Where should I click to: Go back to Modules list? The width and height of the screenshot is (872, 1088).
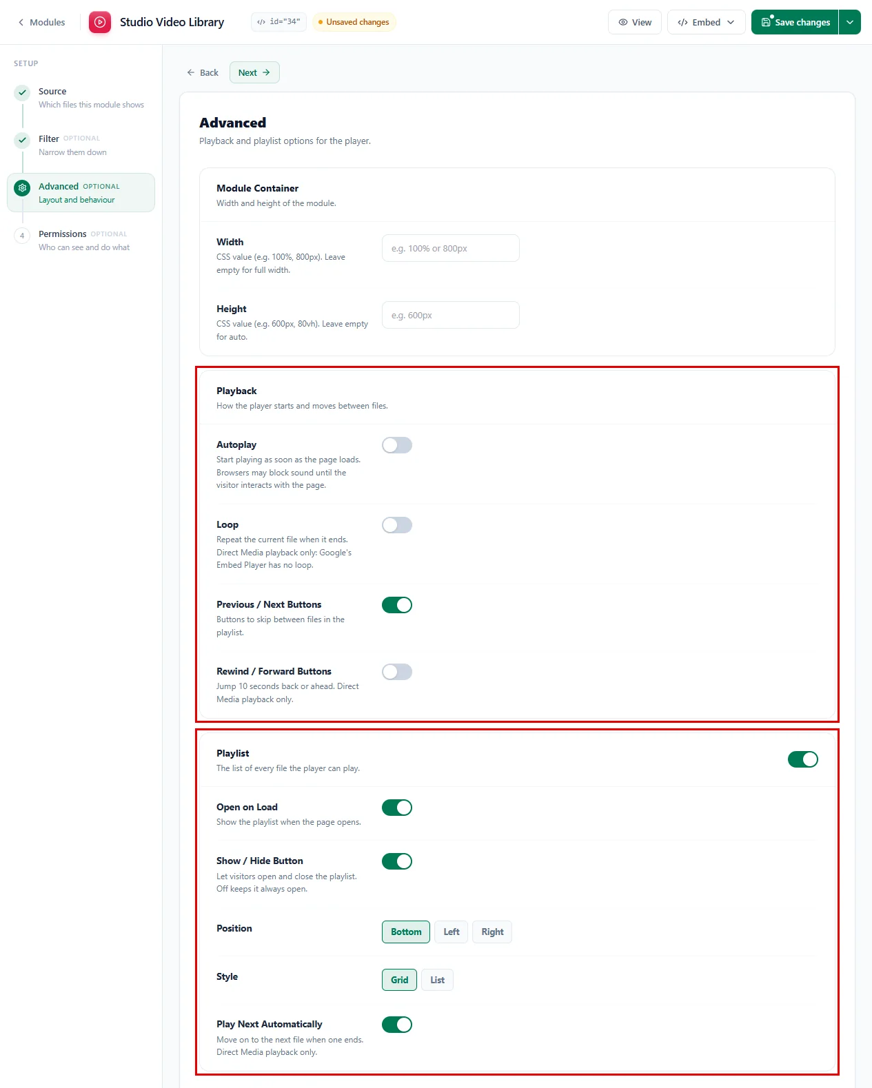click(x=41, y=22)
